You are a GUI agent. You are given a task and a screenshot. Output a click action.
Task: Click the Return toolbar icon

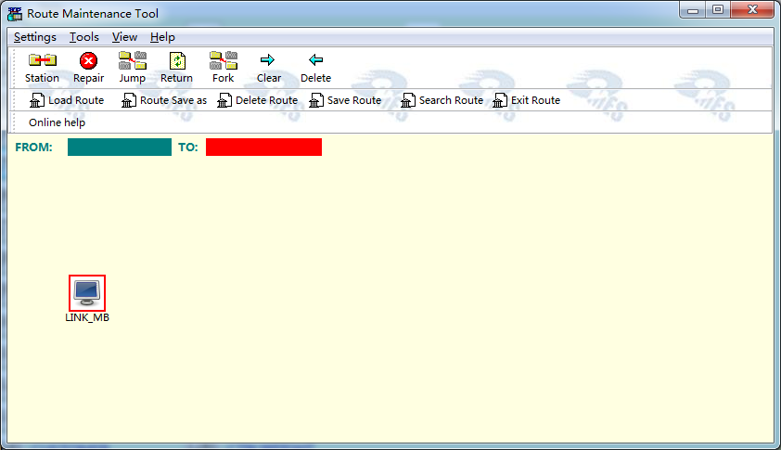point(176,62)
